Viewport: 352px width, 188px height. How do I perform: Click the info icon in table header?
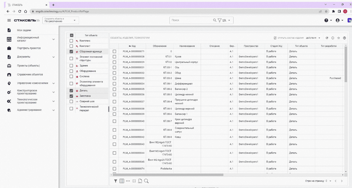click(333, 38)
